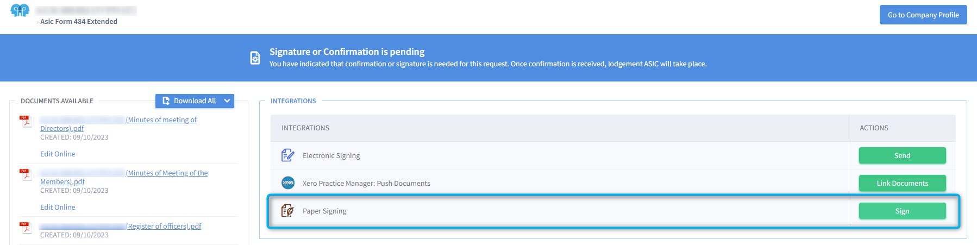Click PDF icon for Register of officers

click(26, 227)
